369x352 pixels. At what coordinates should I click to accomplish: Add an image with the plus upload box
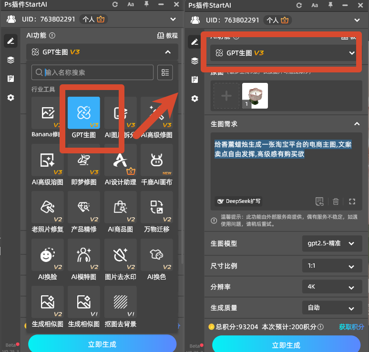point(226,96)
